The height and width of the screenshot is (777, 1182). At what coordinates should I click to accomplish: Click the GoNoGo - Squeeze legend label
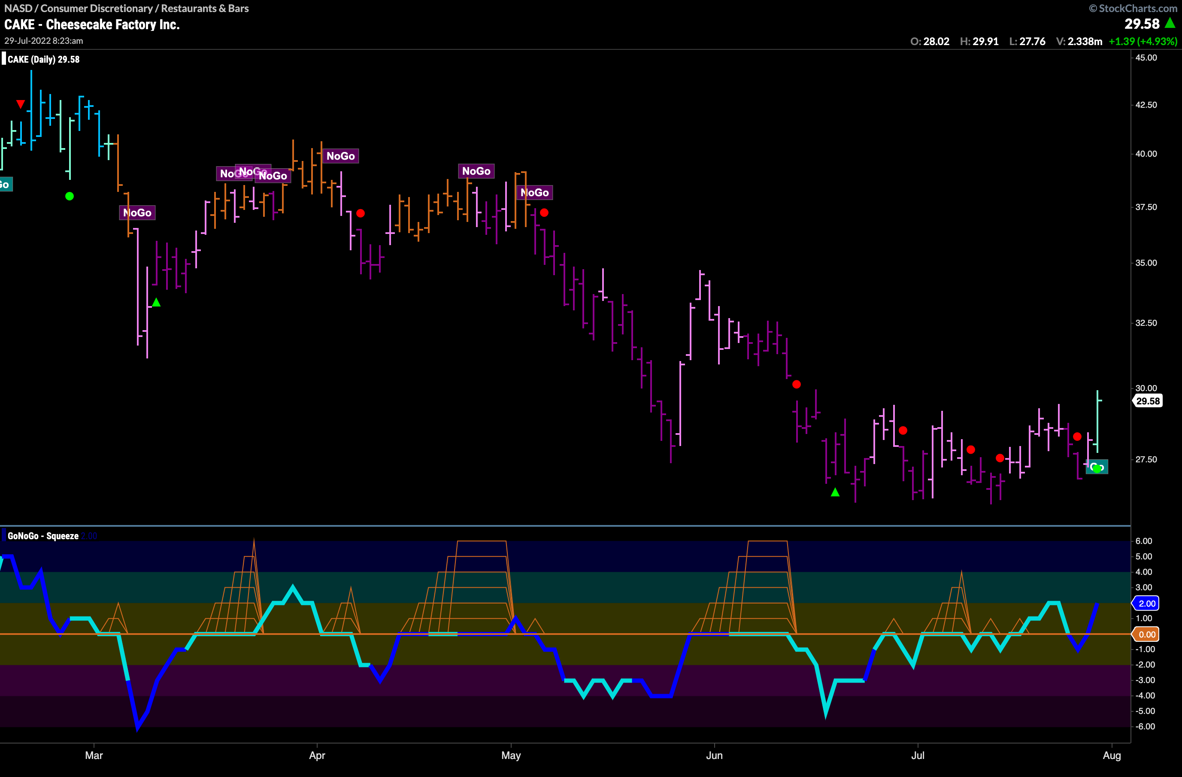43,536
